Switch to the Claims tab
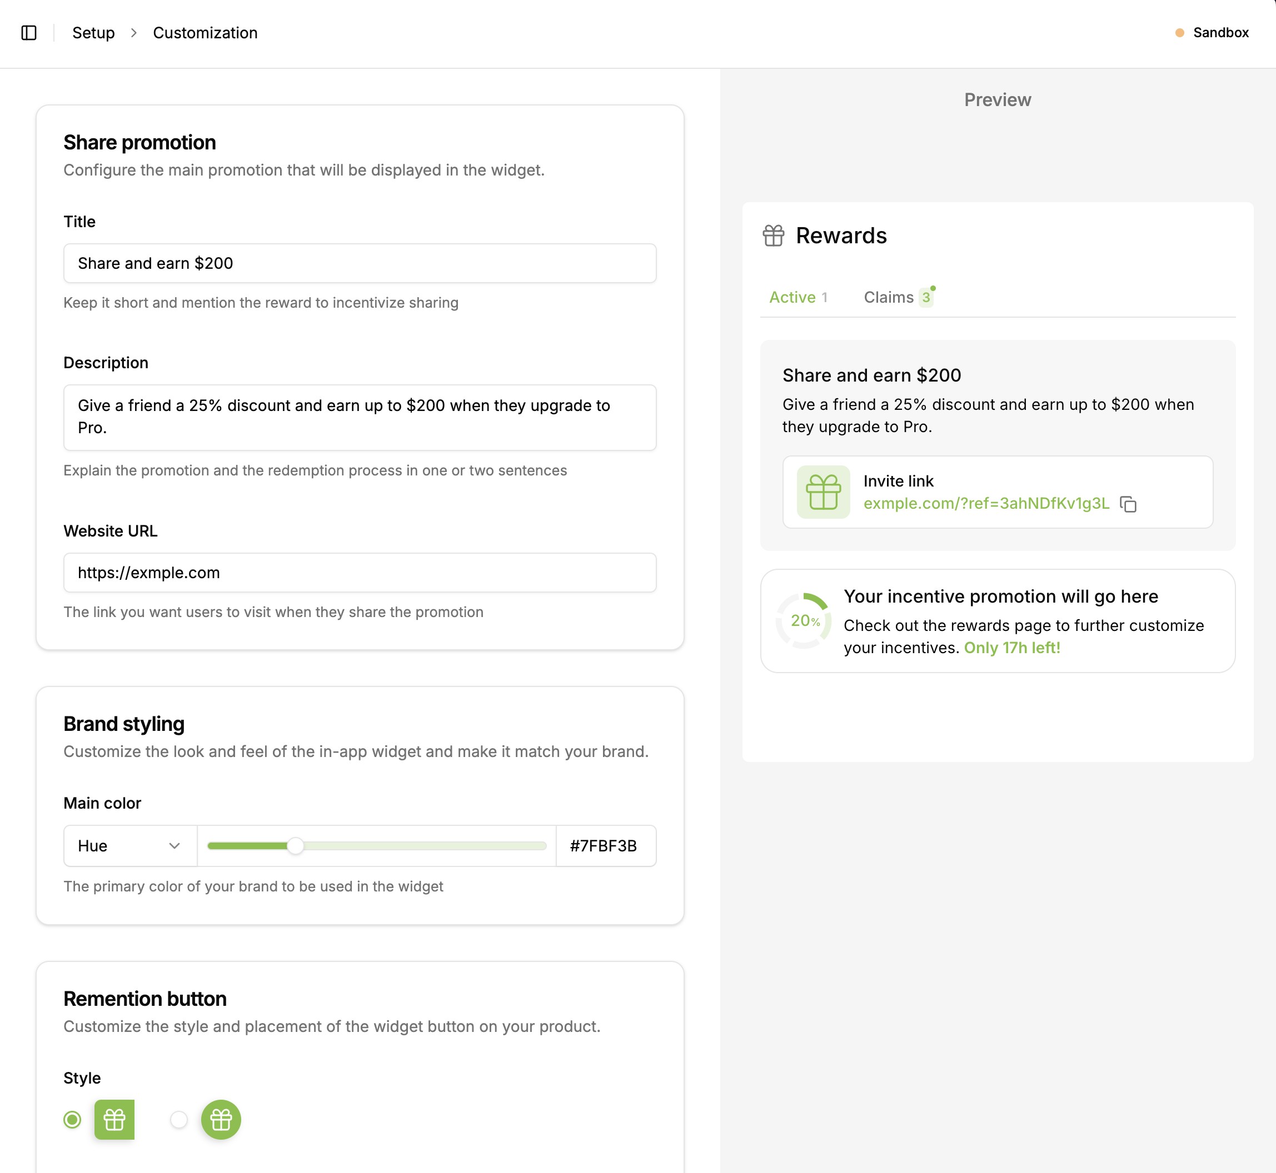This screenshot has width=1276, height=1173. (x=898, y=297)
